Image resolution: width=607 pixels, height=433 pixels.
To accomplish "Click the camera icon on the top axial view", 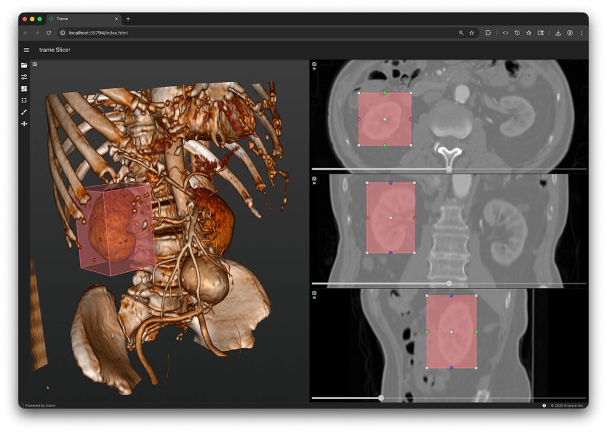I will tap(314, 64).
